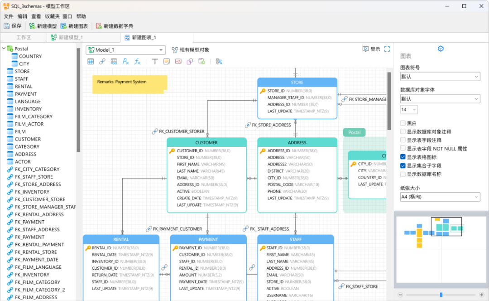
Task: Open the 图表符号 dropdown
Action: [440, 77]
